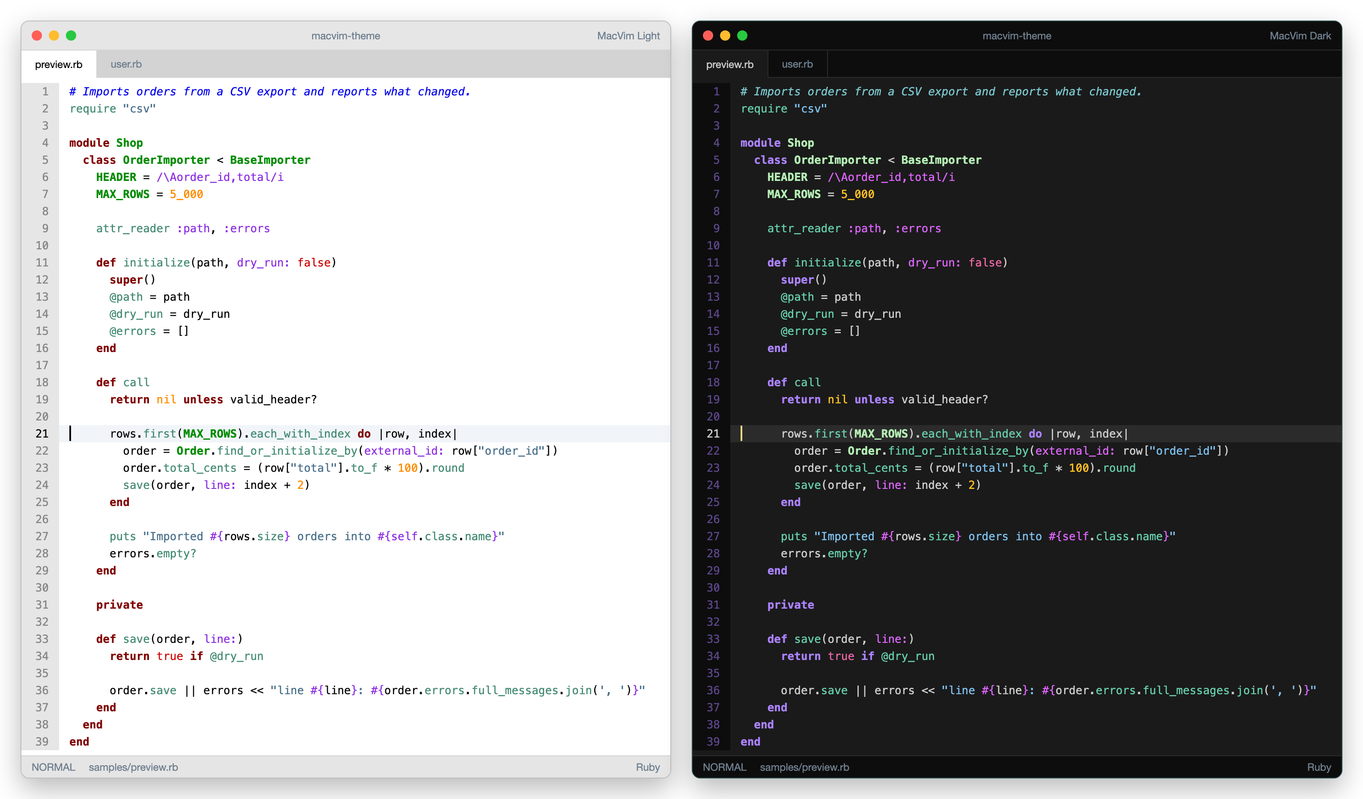1363x799 pixels.
Task: Open the preview.rb tab in MacVim Light window
Action: click(x=59, y=64)
